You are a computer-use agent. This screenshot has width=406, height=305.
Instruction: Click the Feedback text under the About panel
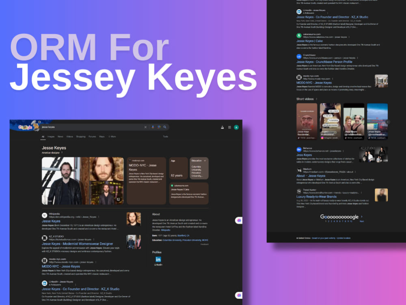click(x=205, y=244)
